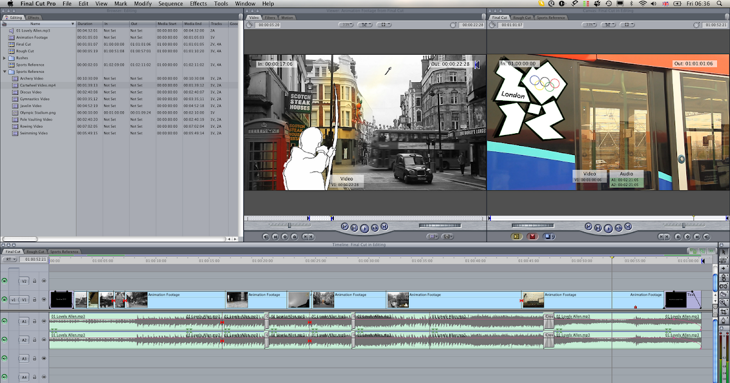Click the Go to Next Edit button in the Canvas

628,227
